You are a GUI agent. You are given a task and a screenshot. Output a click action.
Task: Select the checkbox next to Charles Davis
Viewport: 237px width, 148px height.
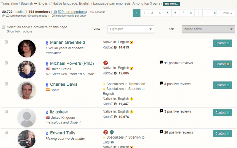point(7,84)
